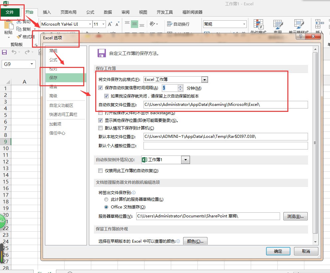
Task: Select 加载项 in options sidebar
Action: (55, 124)
